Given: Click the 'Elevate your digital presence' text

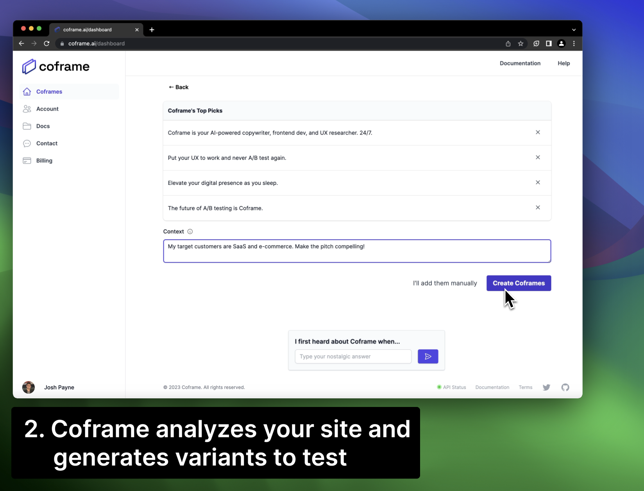Looking at the screenshot, I should pyautogui.click(x=223, y=183).
